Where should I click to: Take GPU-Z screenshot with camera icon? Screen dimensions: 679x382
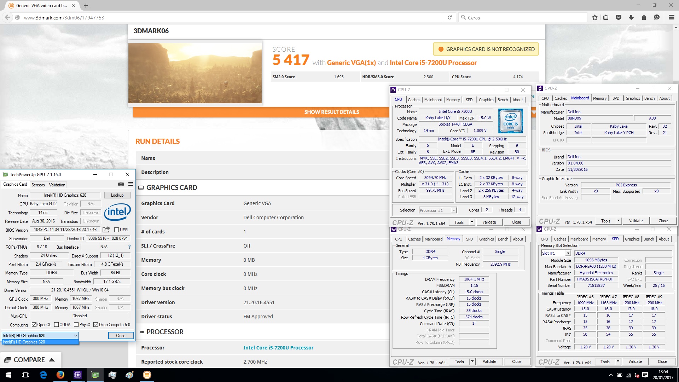[121, 184]
